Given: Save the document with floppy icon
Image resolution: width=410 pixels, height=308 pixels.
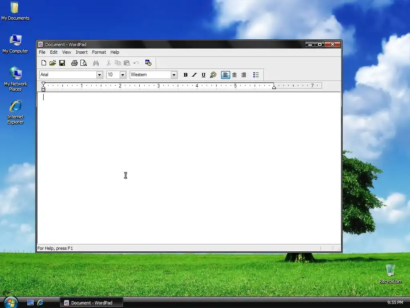Looking at the screenshot, I should 62,63.
